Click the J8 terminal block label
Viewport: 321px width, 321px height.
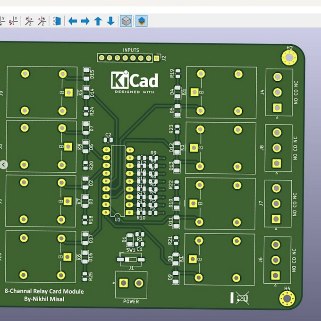(x=262, y=148)
